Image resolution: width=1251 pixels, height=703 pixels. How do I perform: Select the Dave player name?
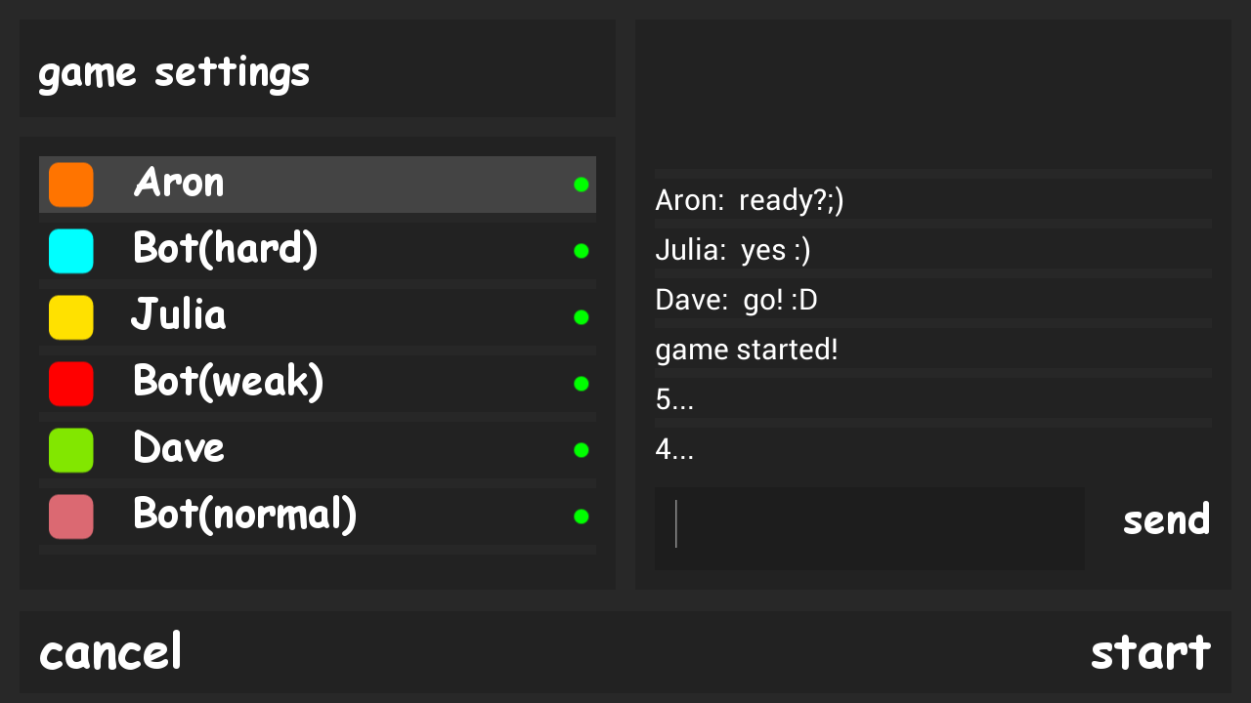point(179,448)
